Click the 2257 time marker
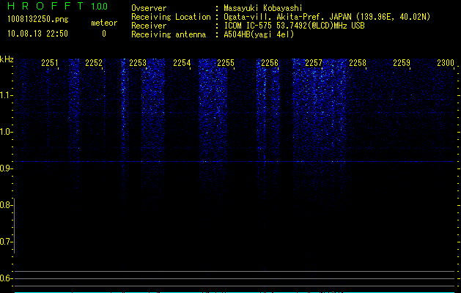The width and height of the screenshot is (461, 293). (314, 63)
